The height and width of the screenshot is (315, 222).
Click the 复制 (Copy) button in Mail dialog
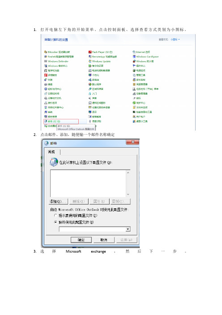coord(120,201)
